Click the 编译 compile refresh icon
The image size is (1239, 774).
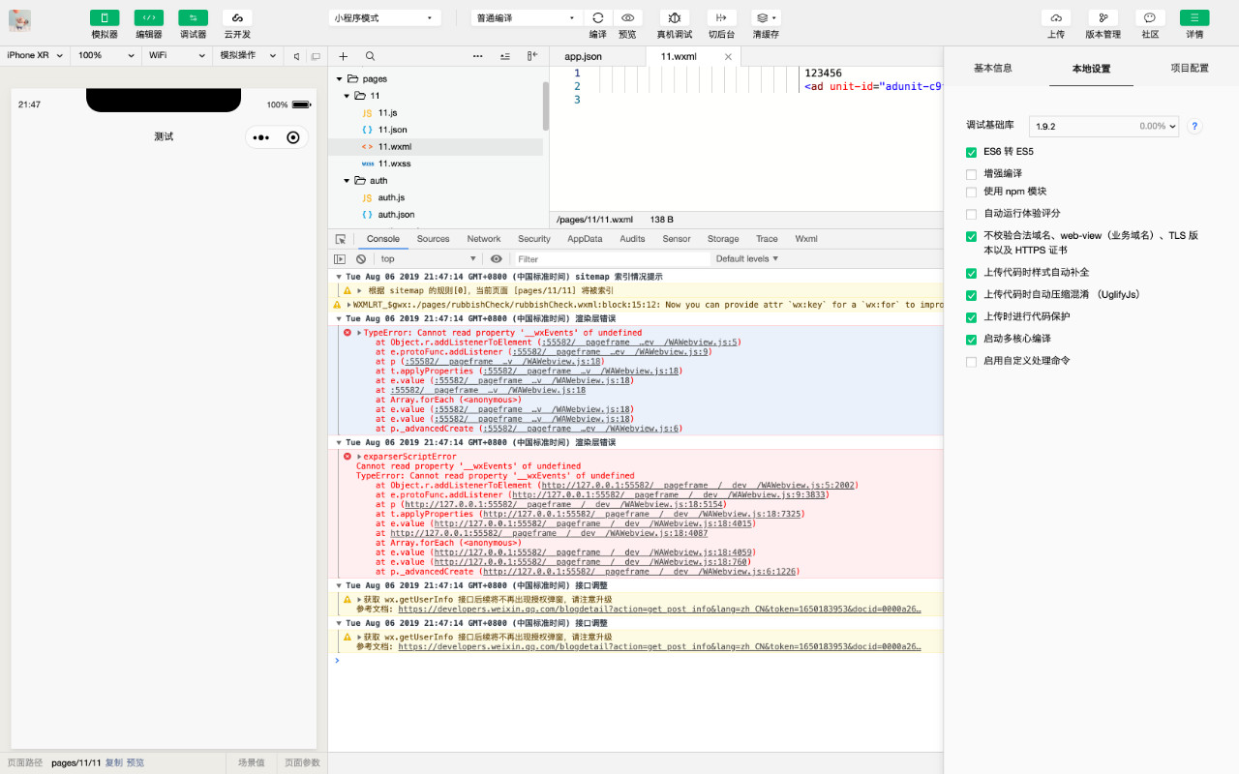(x=598, y=17)
